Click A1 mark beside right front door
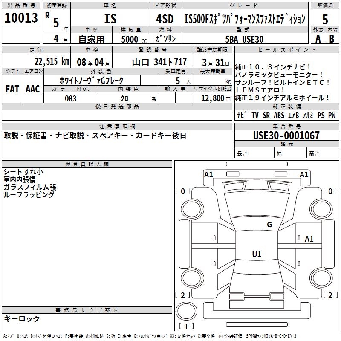The image size is (341, 341). pos(309,239)
